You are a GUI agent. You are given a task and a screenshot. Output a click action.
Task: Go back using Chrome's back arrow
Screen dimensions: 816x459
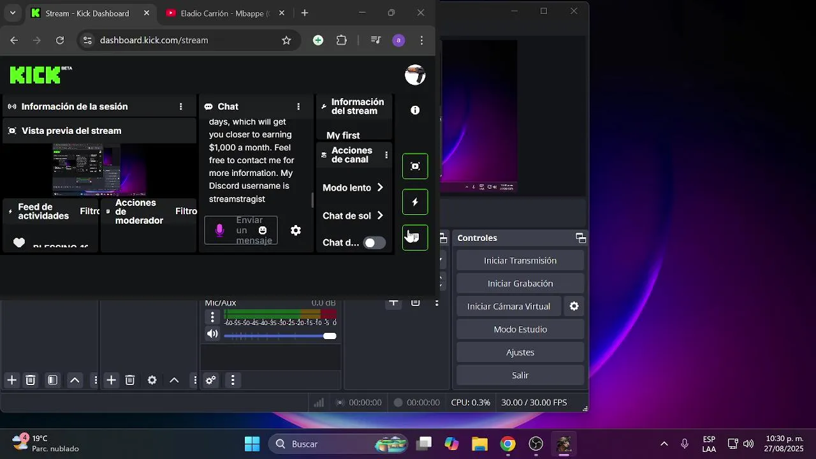(14, 40)
